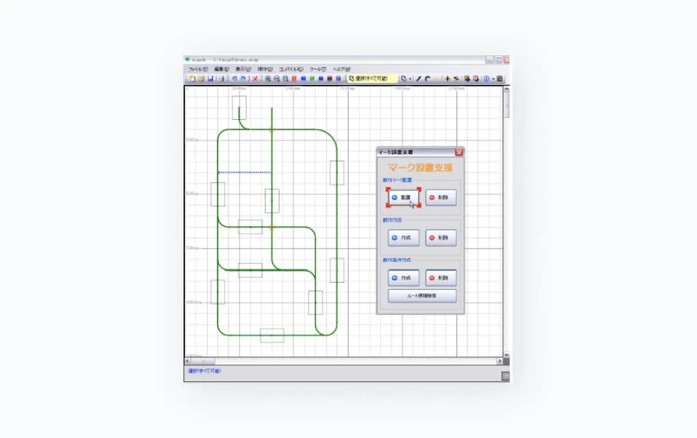Close the マーク設置支援 dialog

[459, 152]
